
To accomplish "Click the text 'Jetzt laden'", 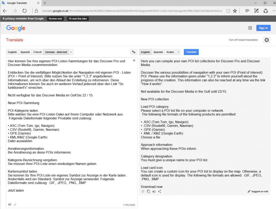I will [16, 190].
